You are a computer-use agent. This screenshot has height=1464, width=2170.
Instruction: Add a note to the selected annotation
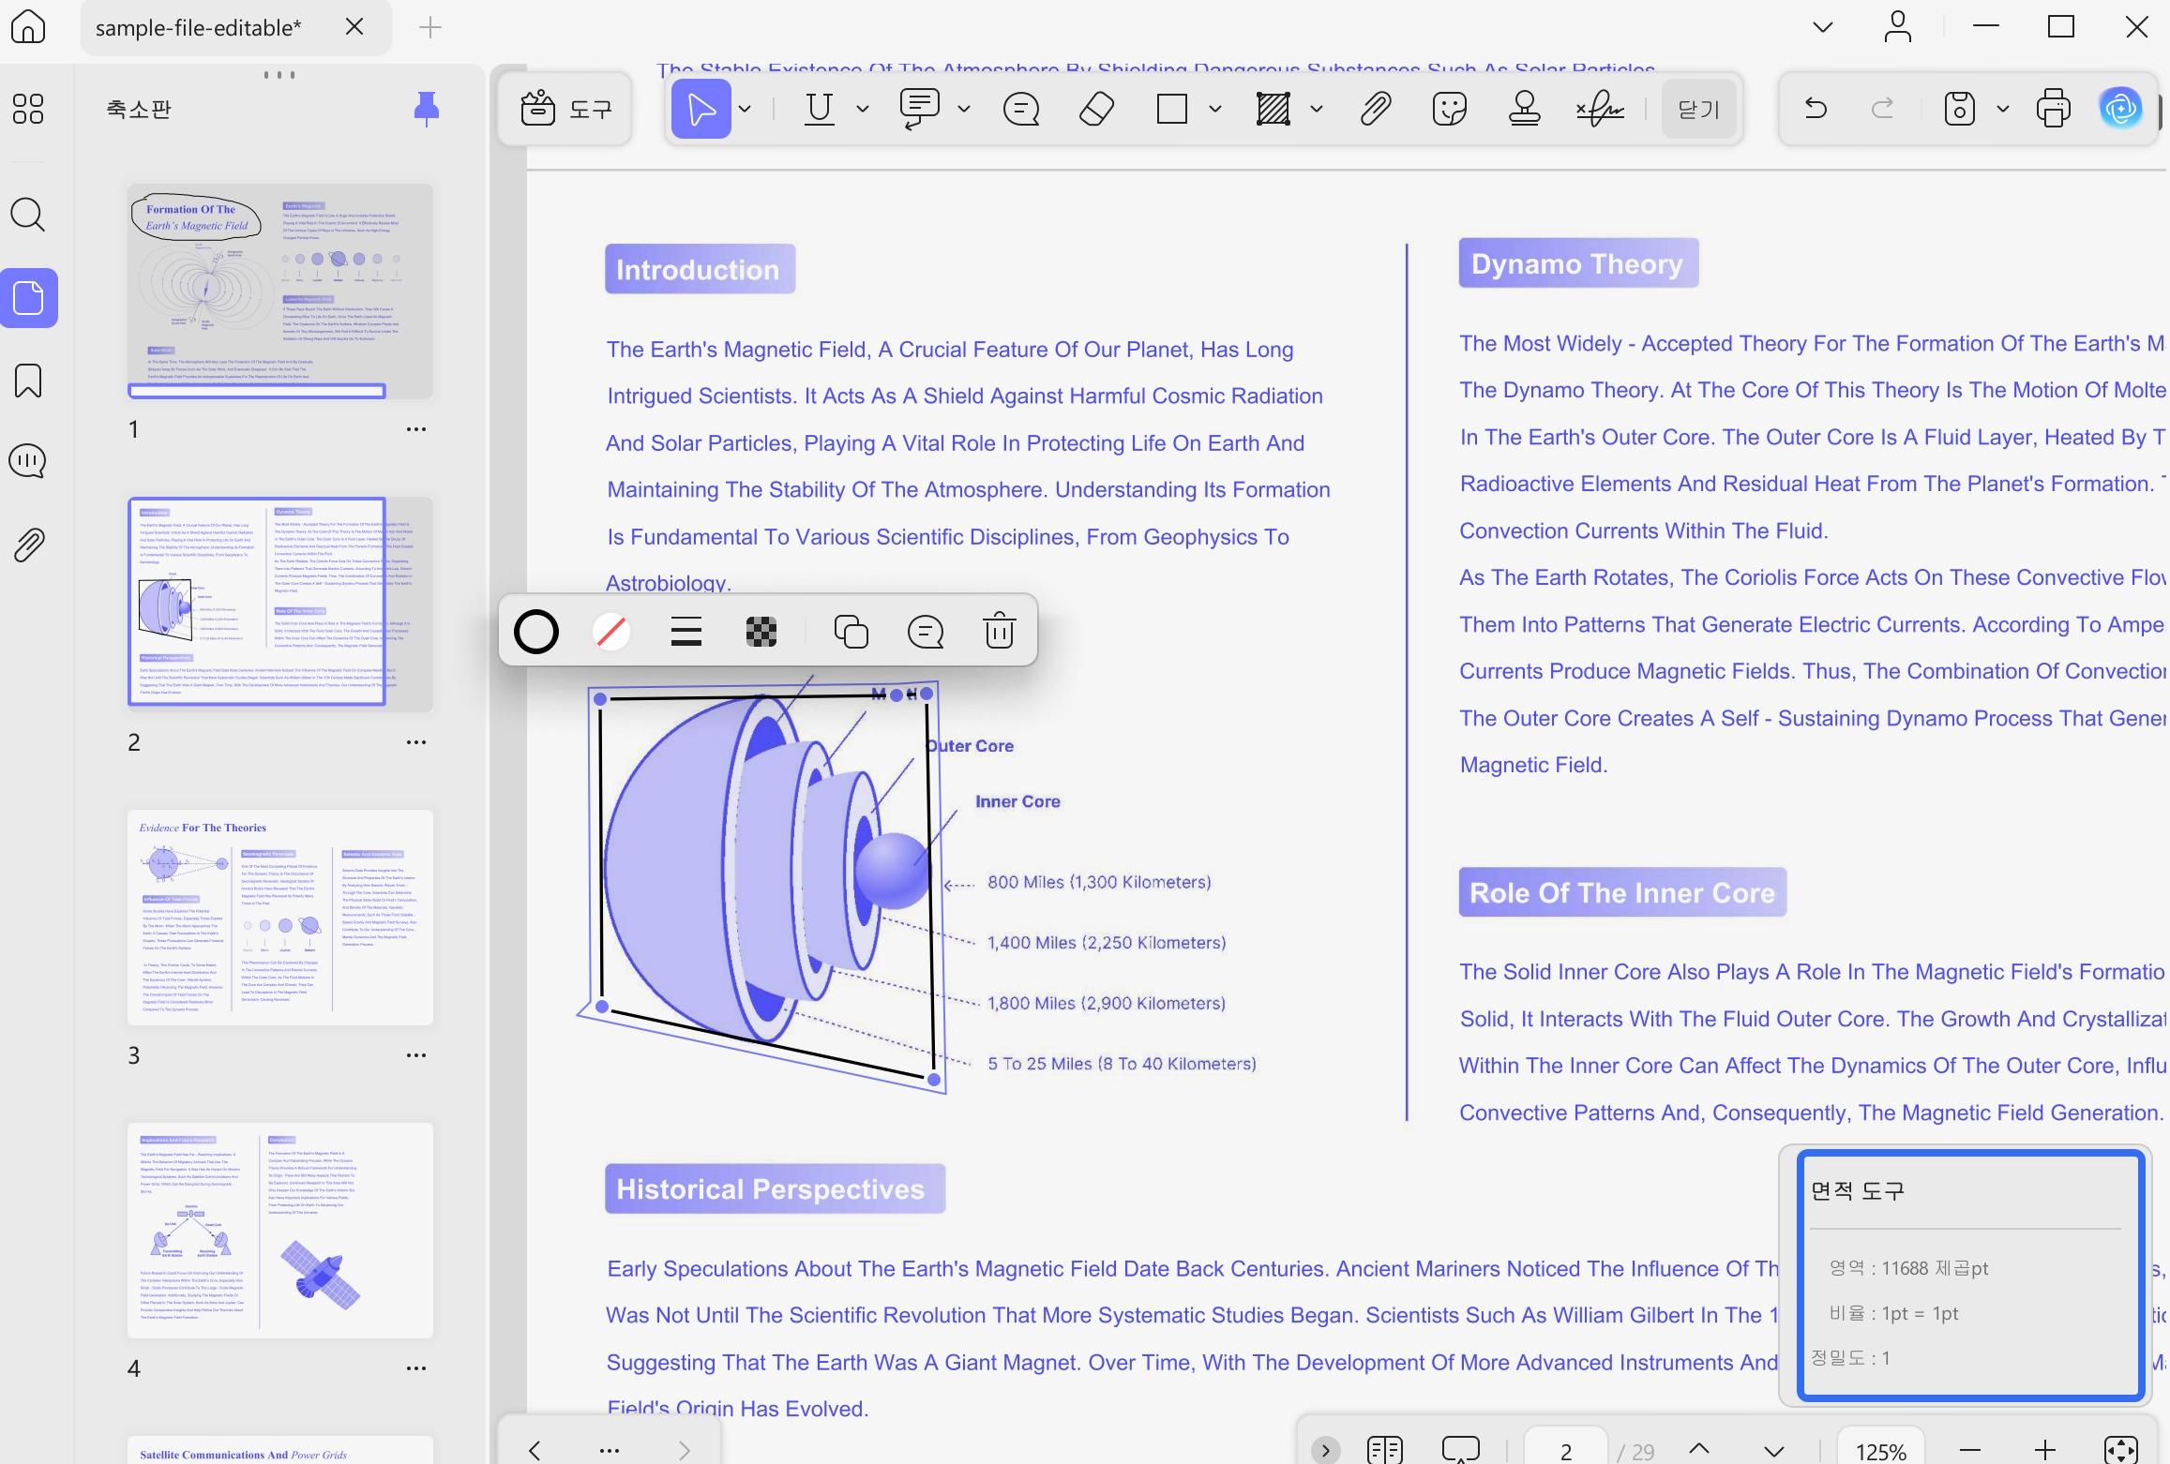point(926,632)
